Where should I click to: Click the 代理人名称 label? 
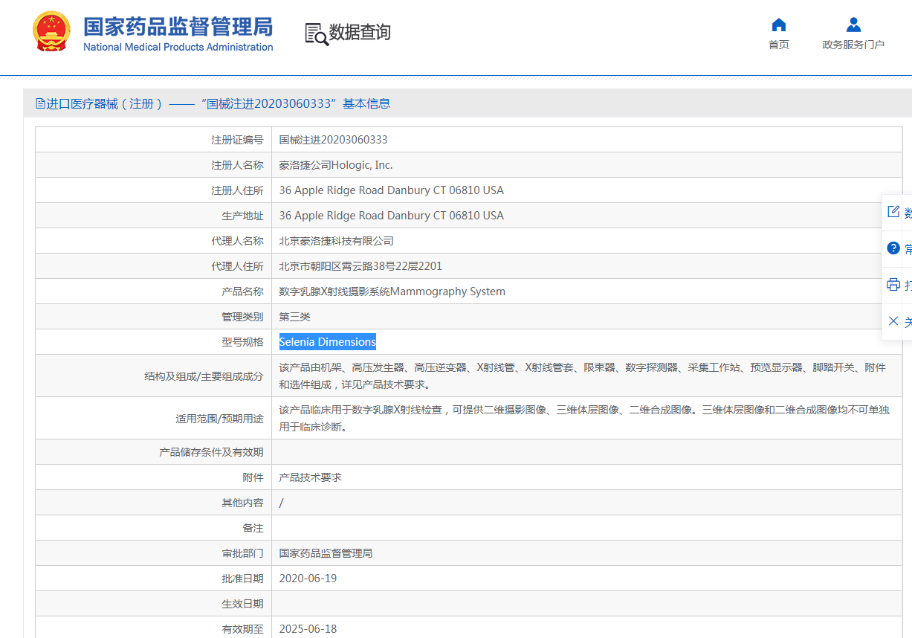237,241
